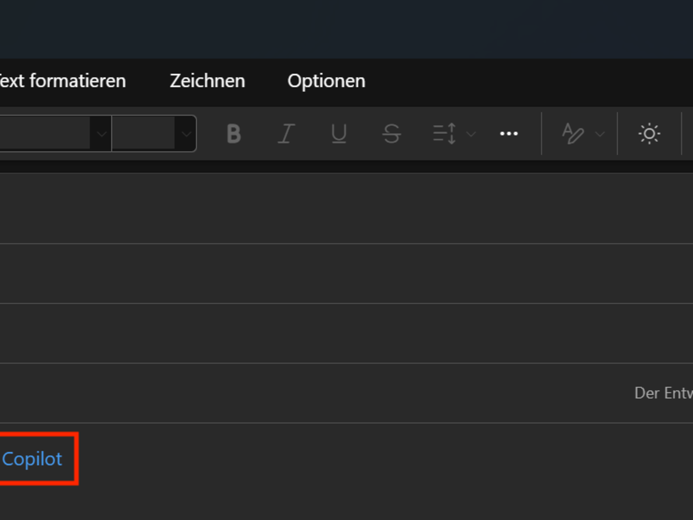The height and width of the screenshot is (520, 693).
Task: Open more formatting options ellipsis
Action: coord(509,134)
